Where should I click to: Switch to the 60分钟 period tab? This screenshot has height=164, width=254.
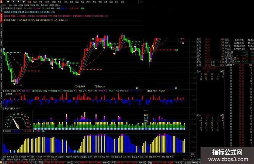[32, 5]
